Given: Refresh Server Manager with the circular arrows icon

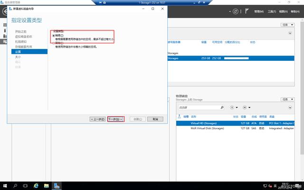Looking at the screenshot, I should [236, 11].
